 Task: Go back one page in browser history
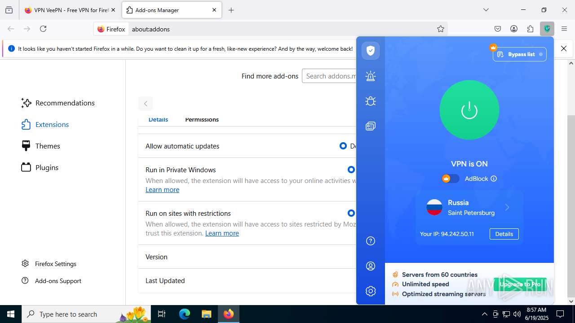[x=11, y=29]
